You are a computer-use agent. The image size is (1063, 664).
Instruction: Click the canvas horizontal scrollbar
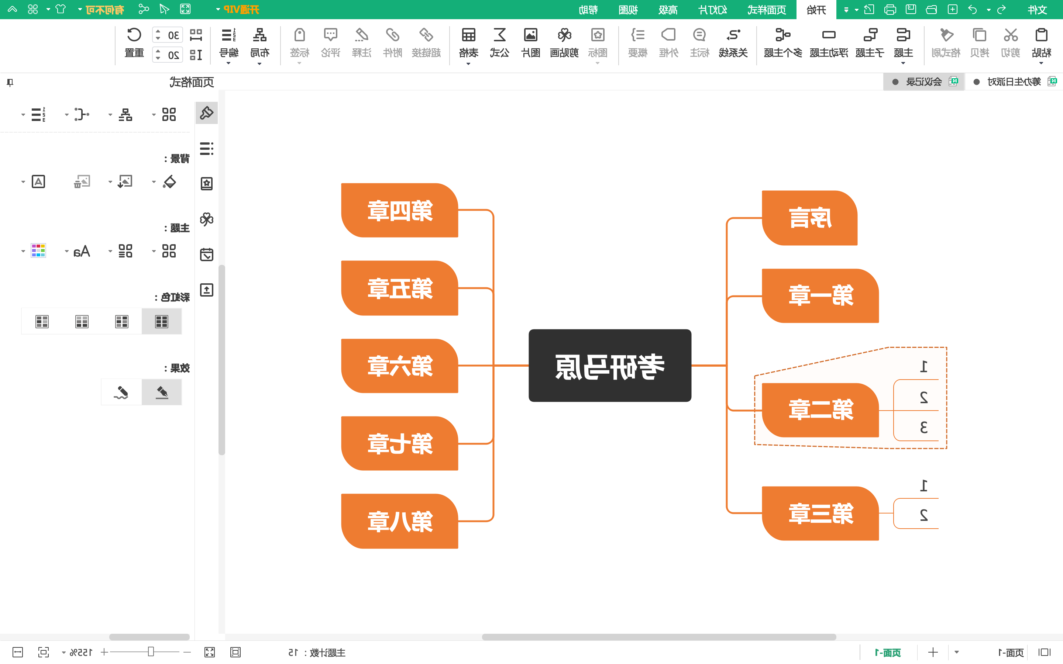[659, 637]
